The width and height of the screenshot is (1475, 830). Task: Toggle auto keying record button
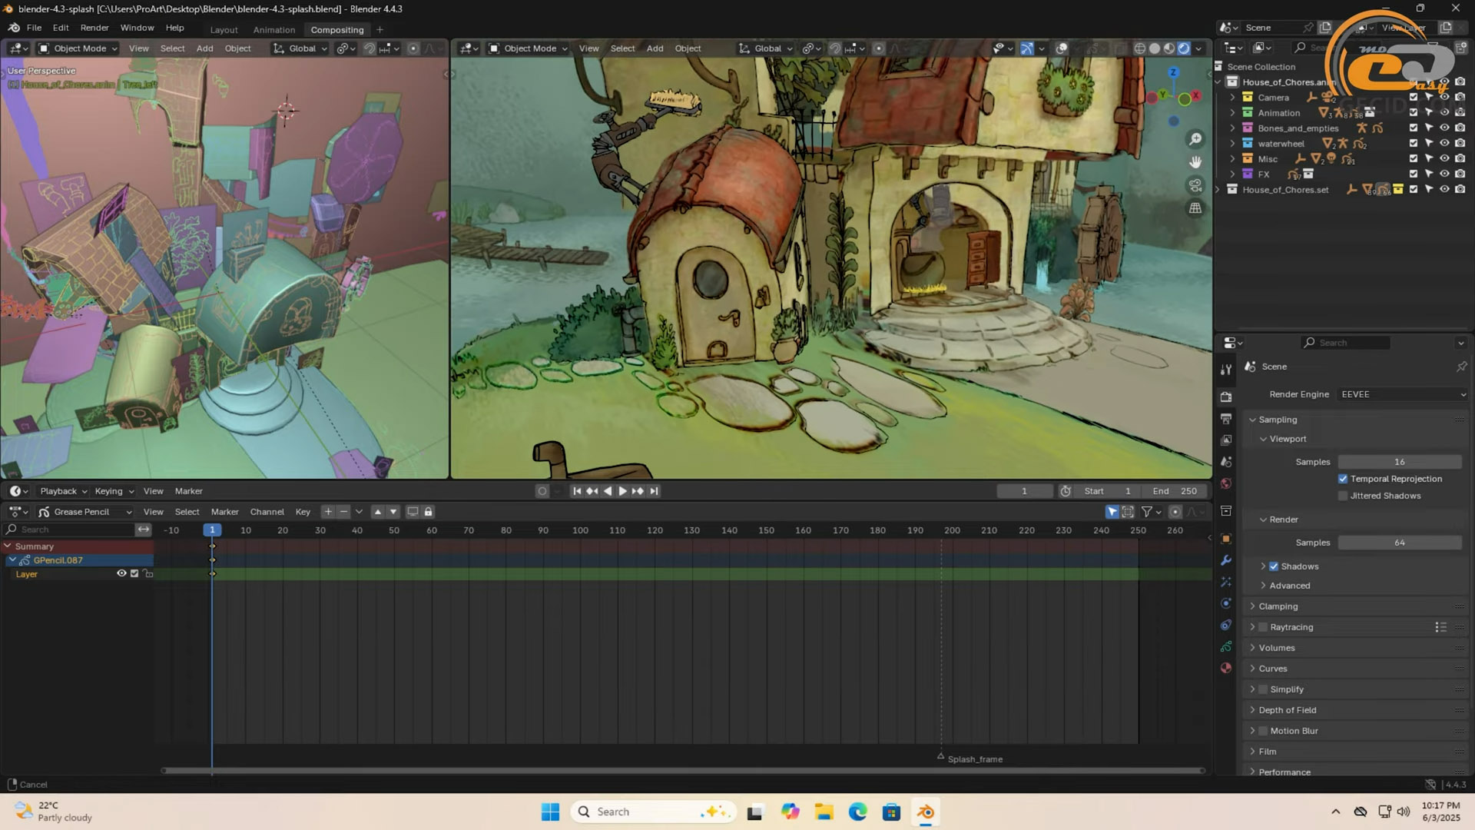coord(542,491)
